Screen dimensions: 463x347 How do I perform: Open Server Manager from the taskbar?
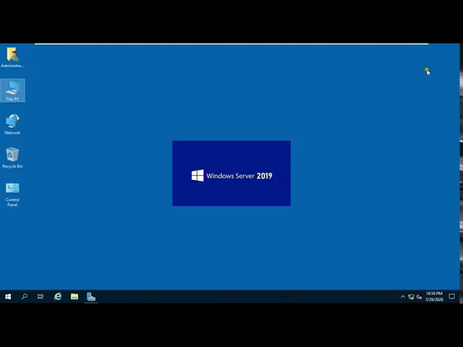[91, 296]
